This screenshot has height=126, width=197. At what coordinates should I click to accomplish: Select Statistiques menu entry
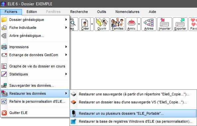(x=35, y=74)
